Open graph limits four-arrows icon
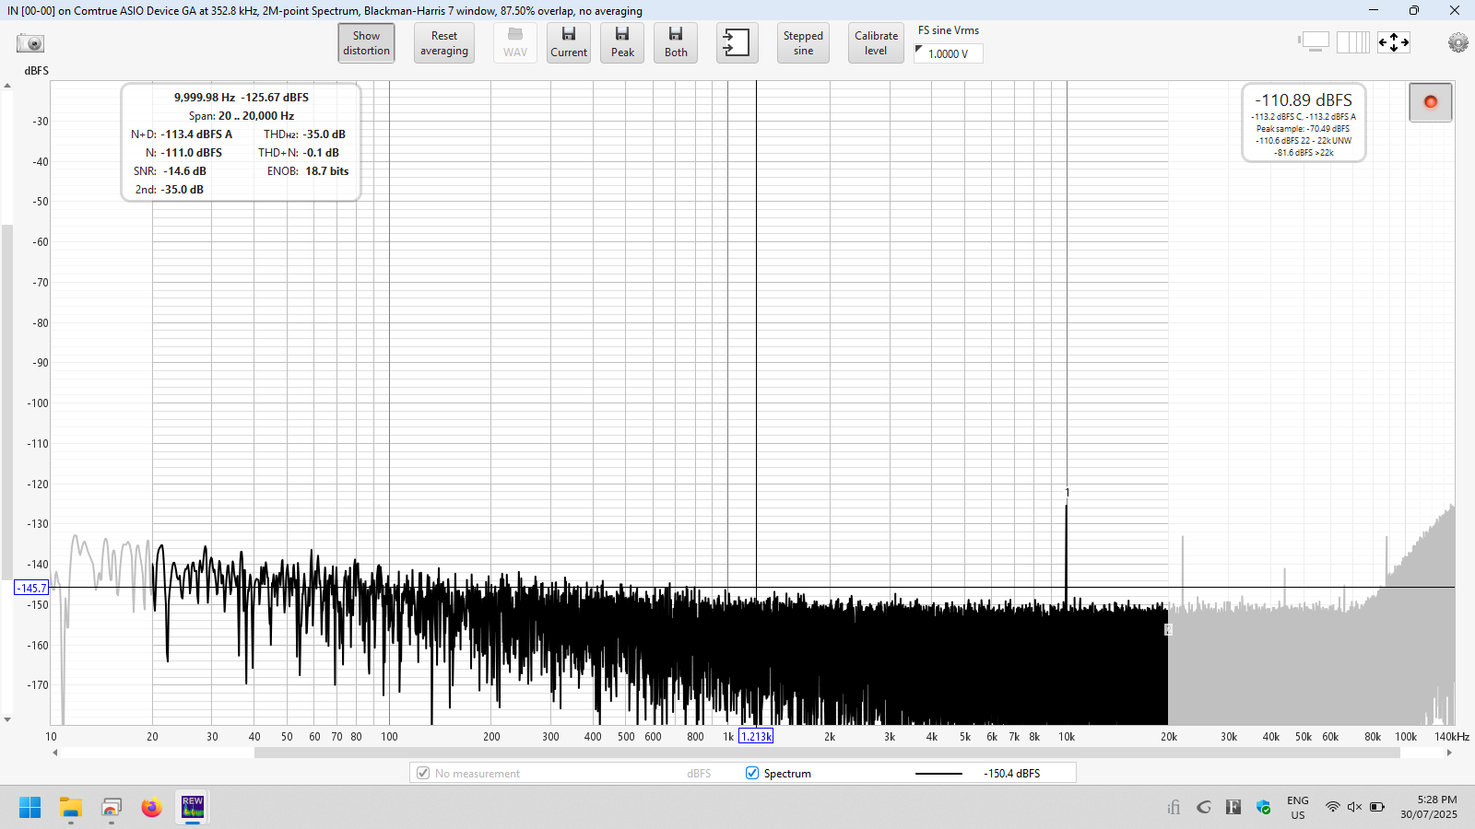1475x829 pixels. (1393, 42)
